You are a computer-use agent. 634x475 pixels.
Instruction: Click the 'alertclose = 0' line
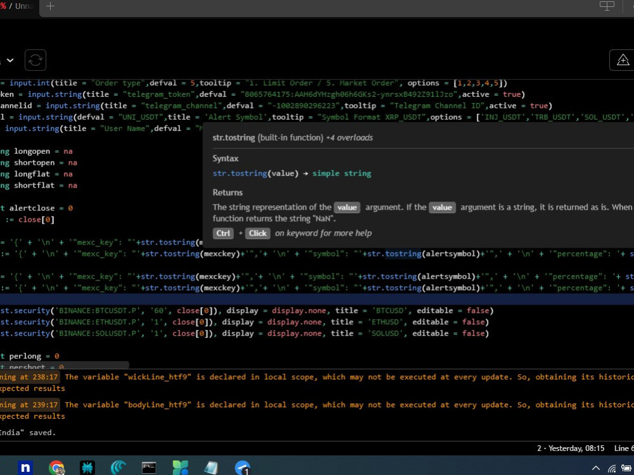[x=36, y=208]
